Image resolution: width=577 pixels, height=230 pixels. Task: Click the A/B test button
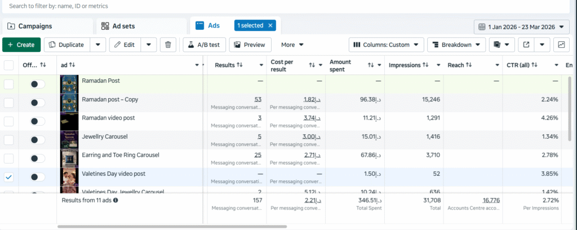[x=203, y=45]
